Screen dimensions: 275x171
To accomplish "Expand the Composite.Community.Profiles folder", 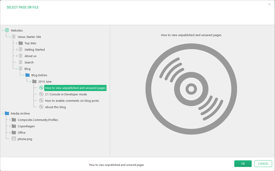I will pos(10,120).
